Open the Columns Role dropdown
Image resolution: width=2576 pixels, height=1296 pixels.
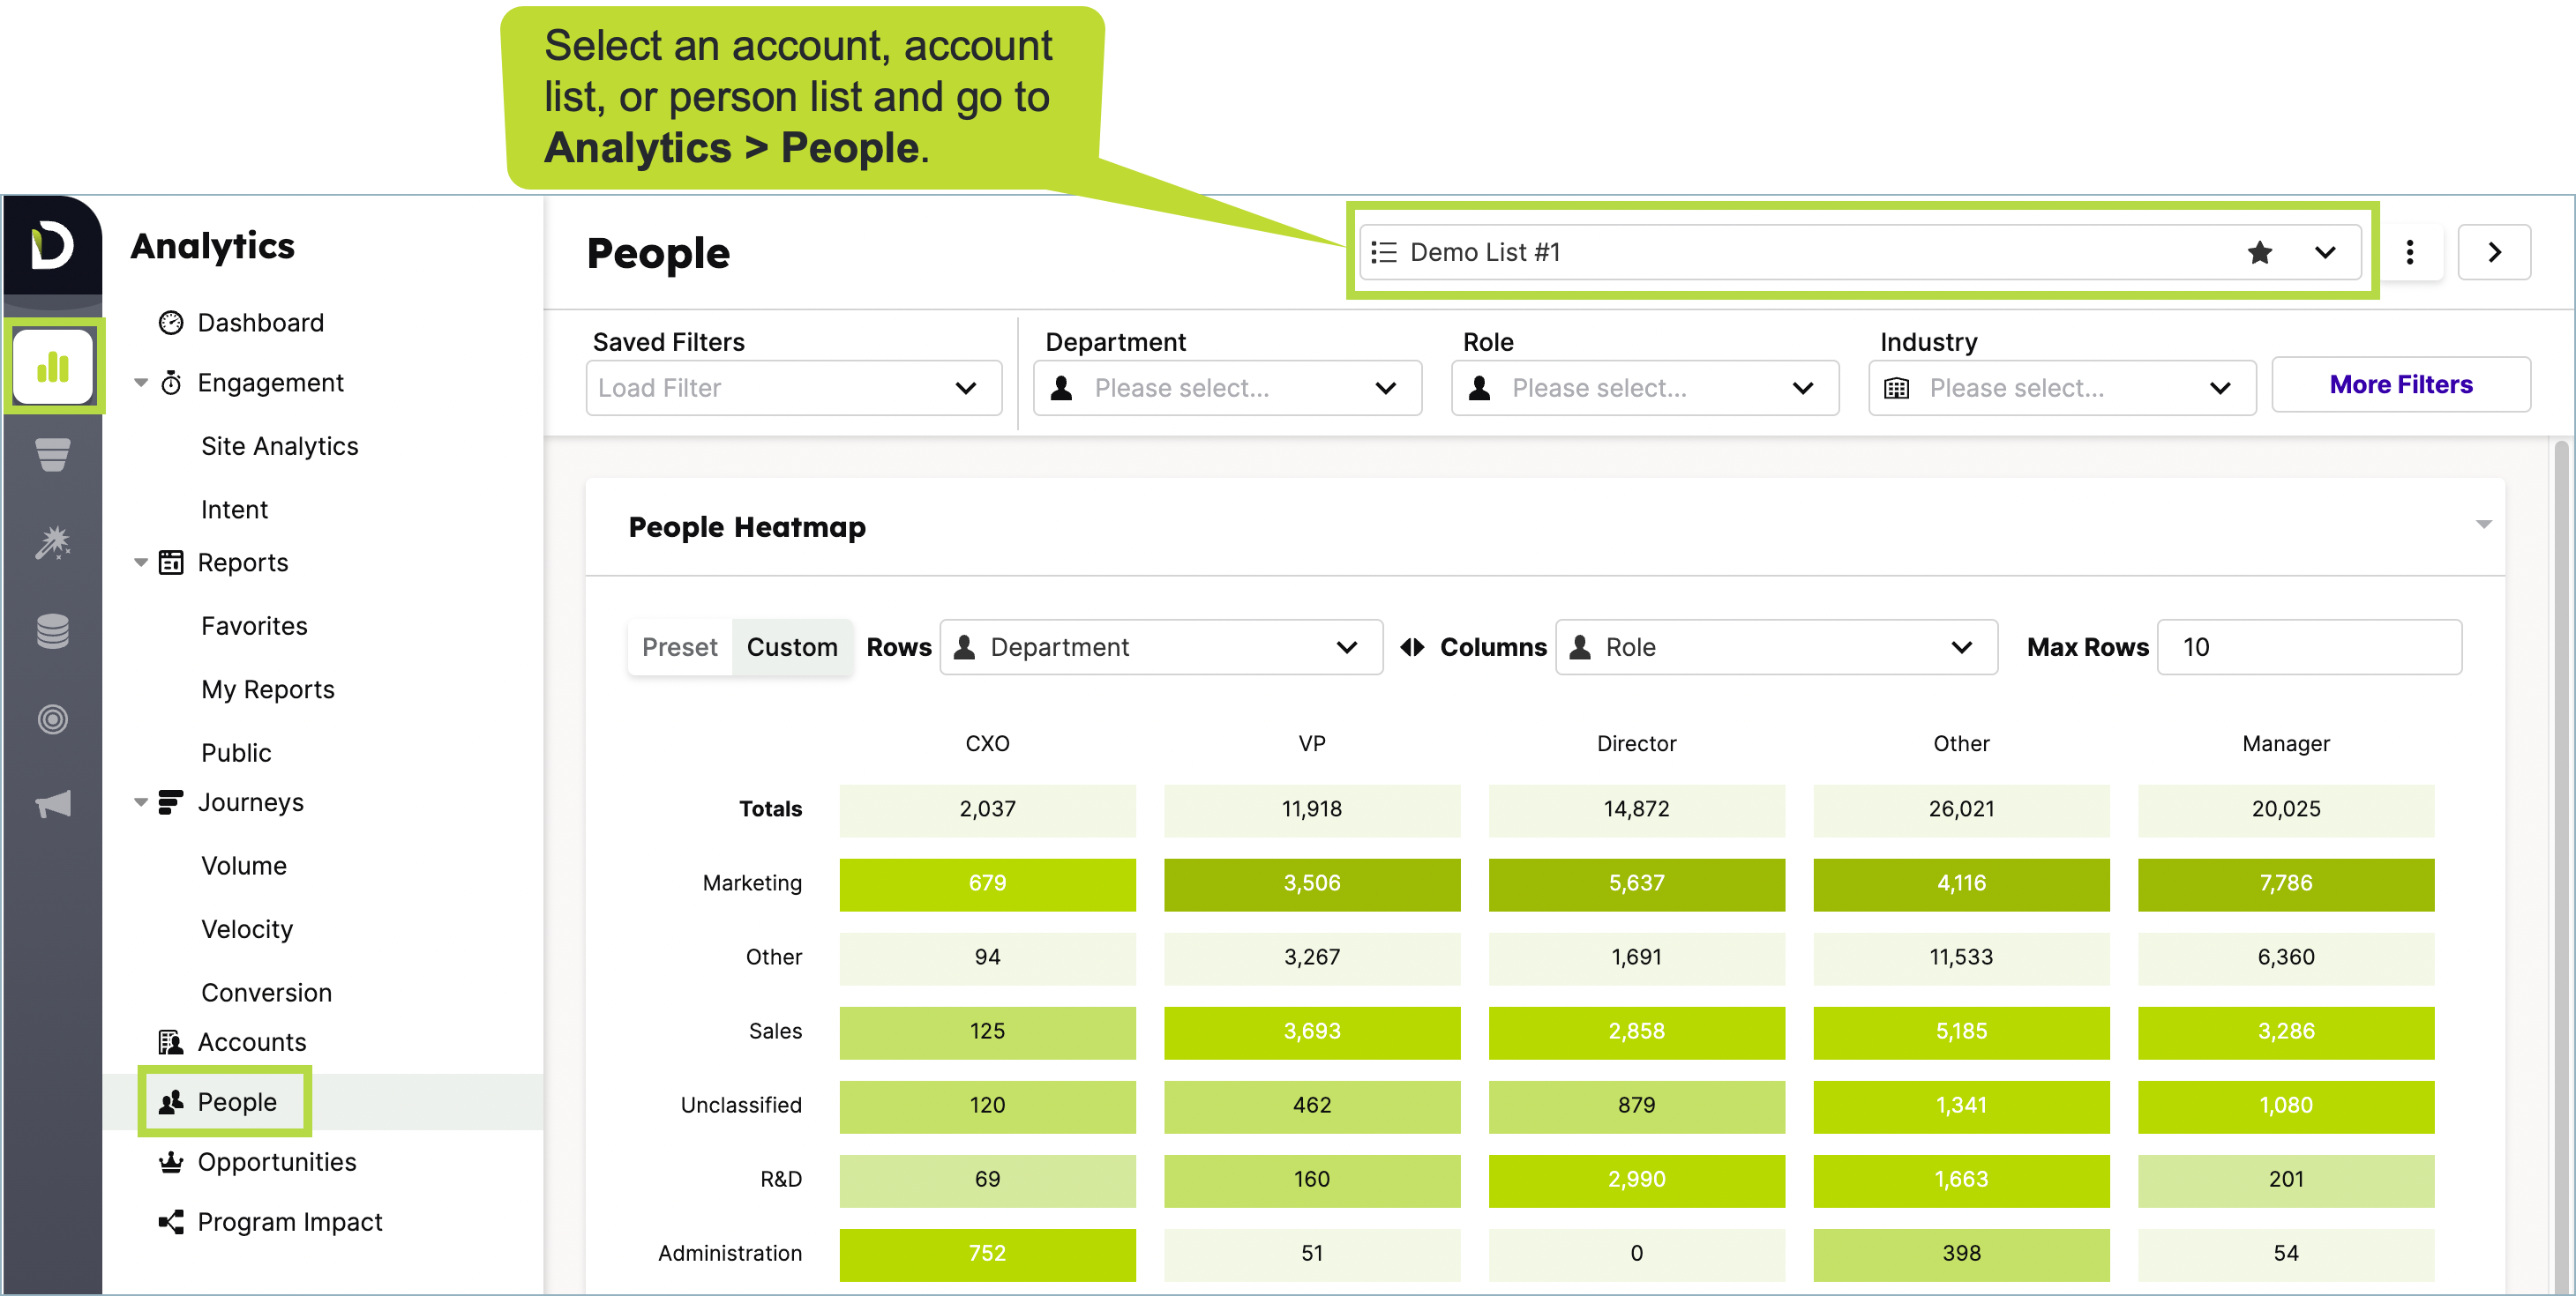(1777, 647)
